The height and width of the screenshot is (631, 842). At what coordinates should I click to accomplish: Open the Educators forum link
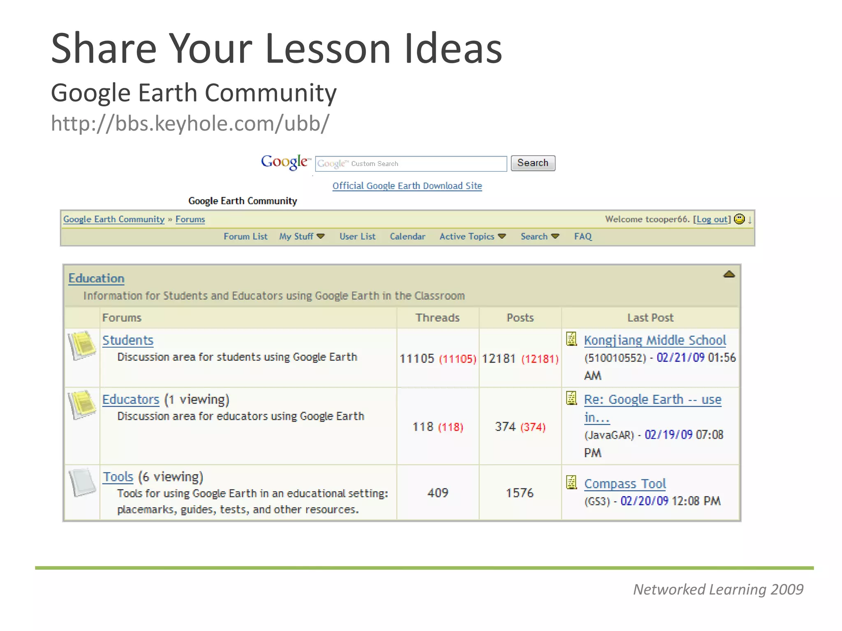tap(131, 400)
